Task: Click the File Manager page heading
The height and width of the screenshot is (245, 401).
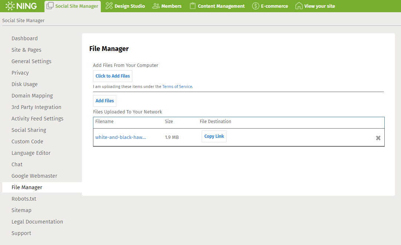Action: (109, 49)
